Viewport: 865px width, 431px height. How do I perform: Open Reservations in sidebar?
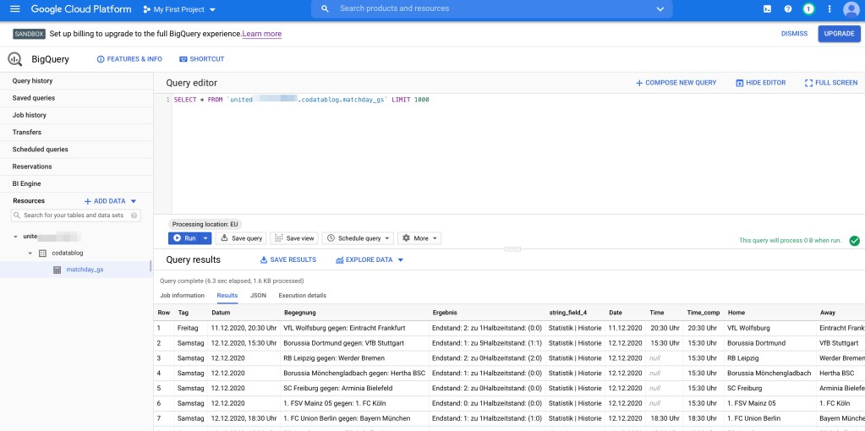point(77,166)
